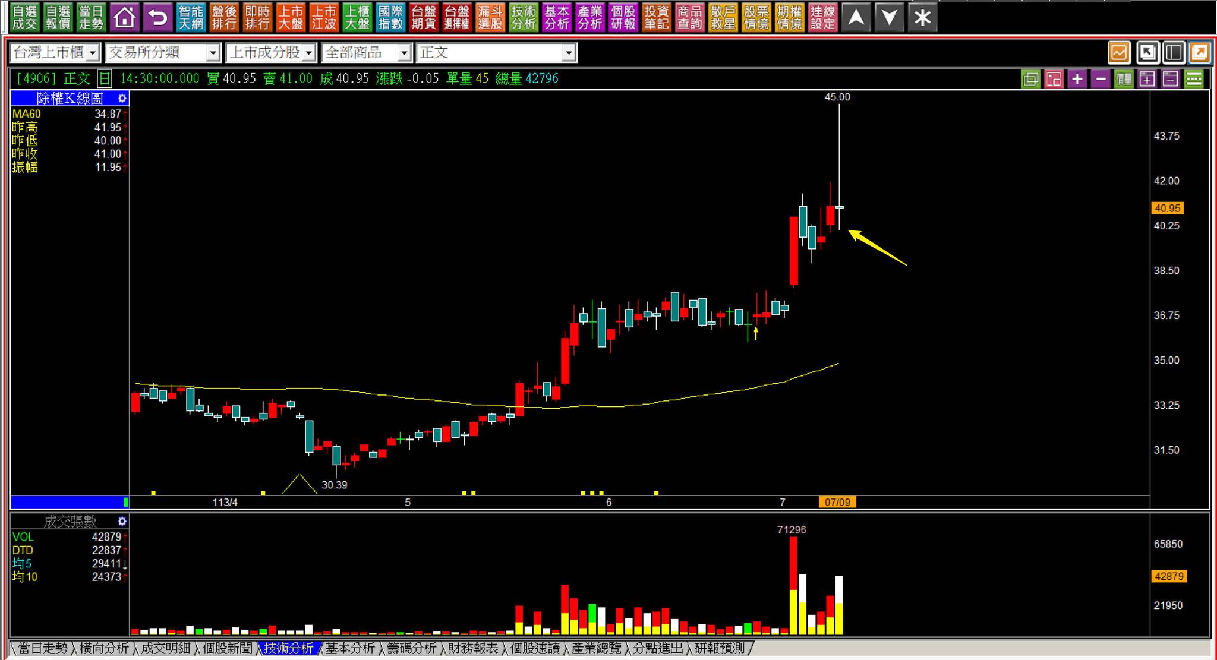Click the home icon in top toolbar
This screenshot has height=660, width=1217.
click(x=124, y=17)
